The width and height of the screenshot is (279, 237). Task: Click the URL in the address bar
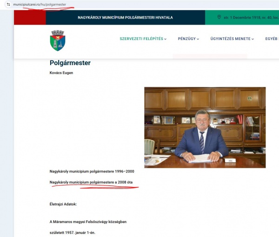coord(40,4)
